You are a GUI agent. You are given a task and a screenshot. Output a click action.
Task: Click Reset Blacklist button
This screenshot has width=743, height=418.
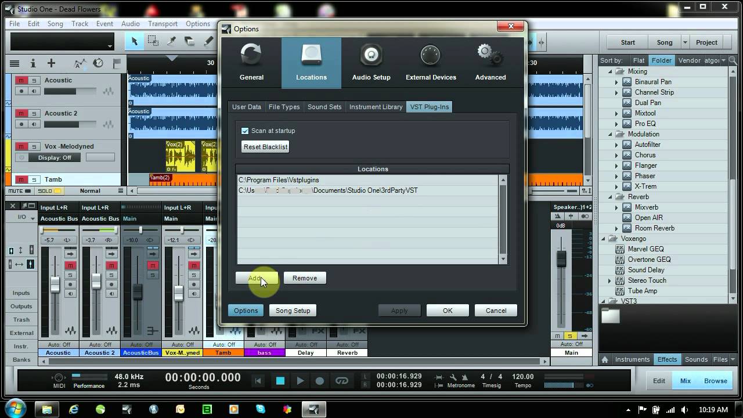click(x=265, y=147)
